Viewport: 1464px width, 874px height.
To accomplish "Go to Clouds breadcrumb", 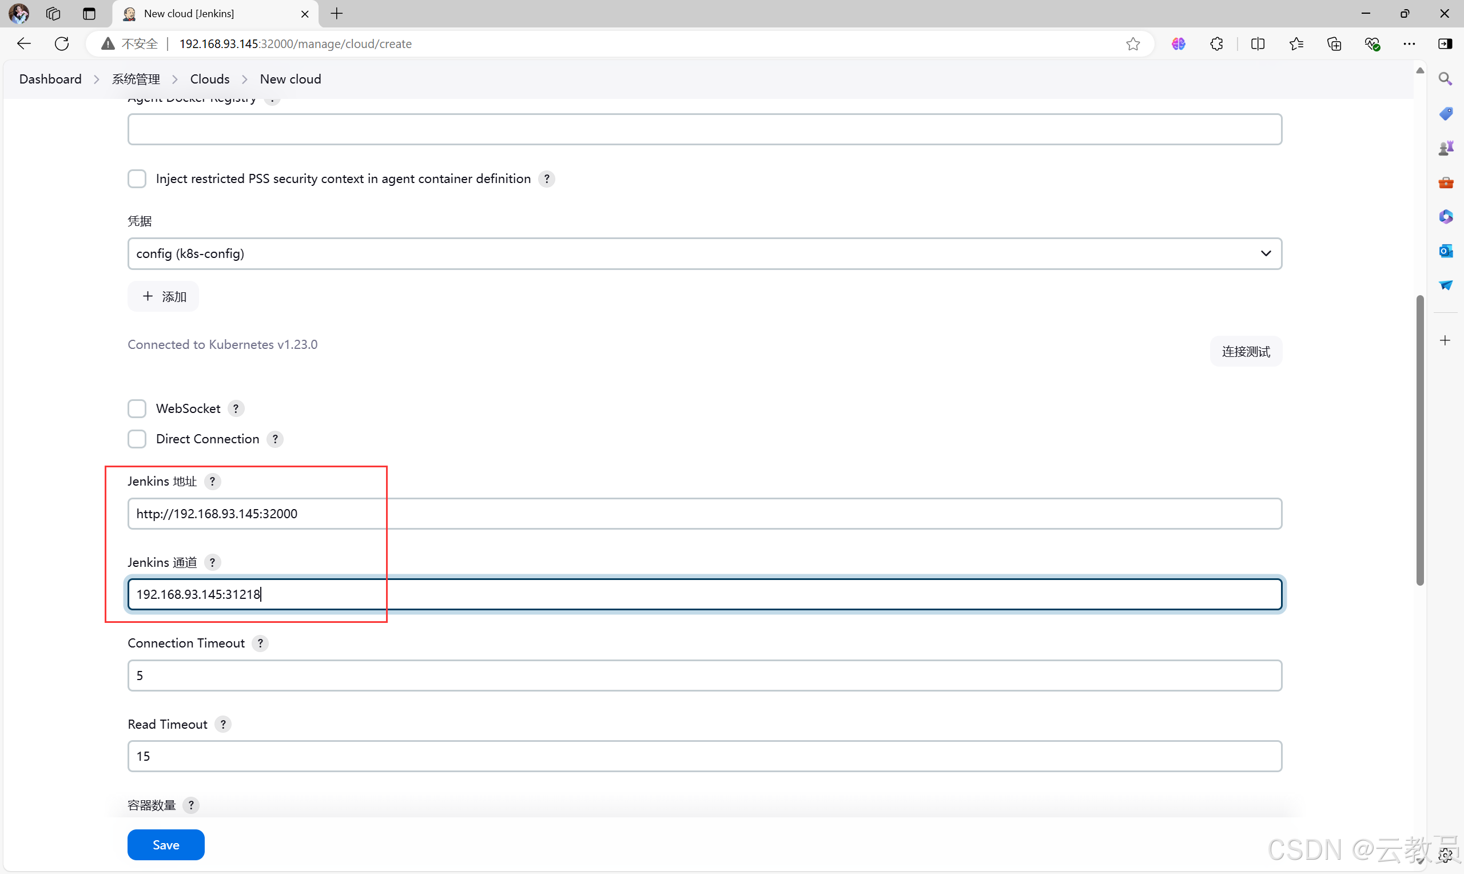I will pos(209,79).
